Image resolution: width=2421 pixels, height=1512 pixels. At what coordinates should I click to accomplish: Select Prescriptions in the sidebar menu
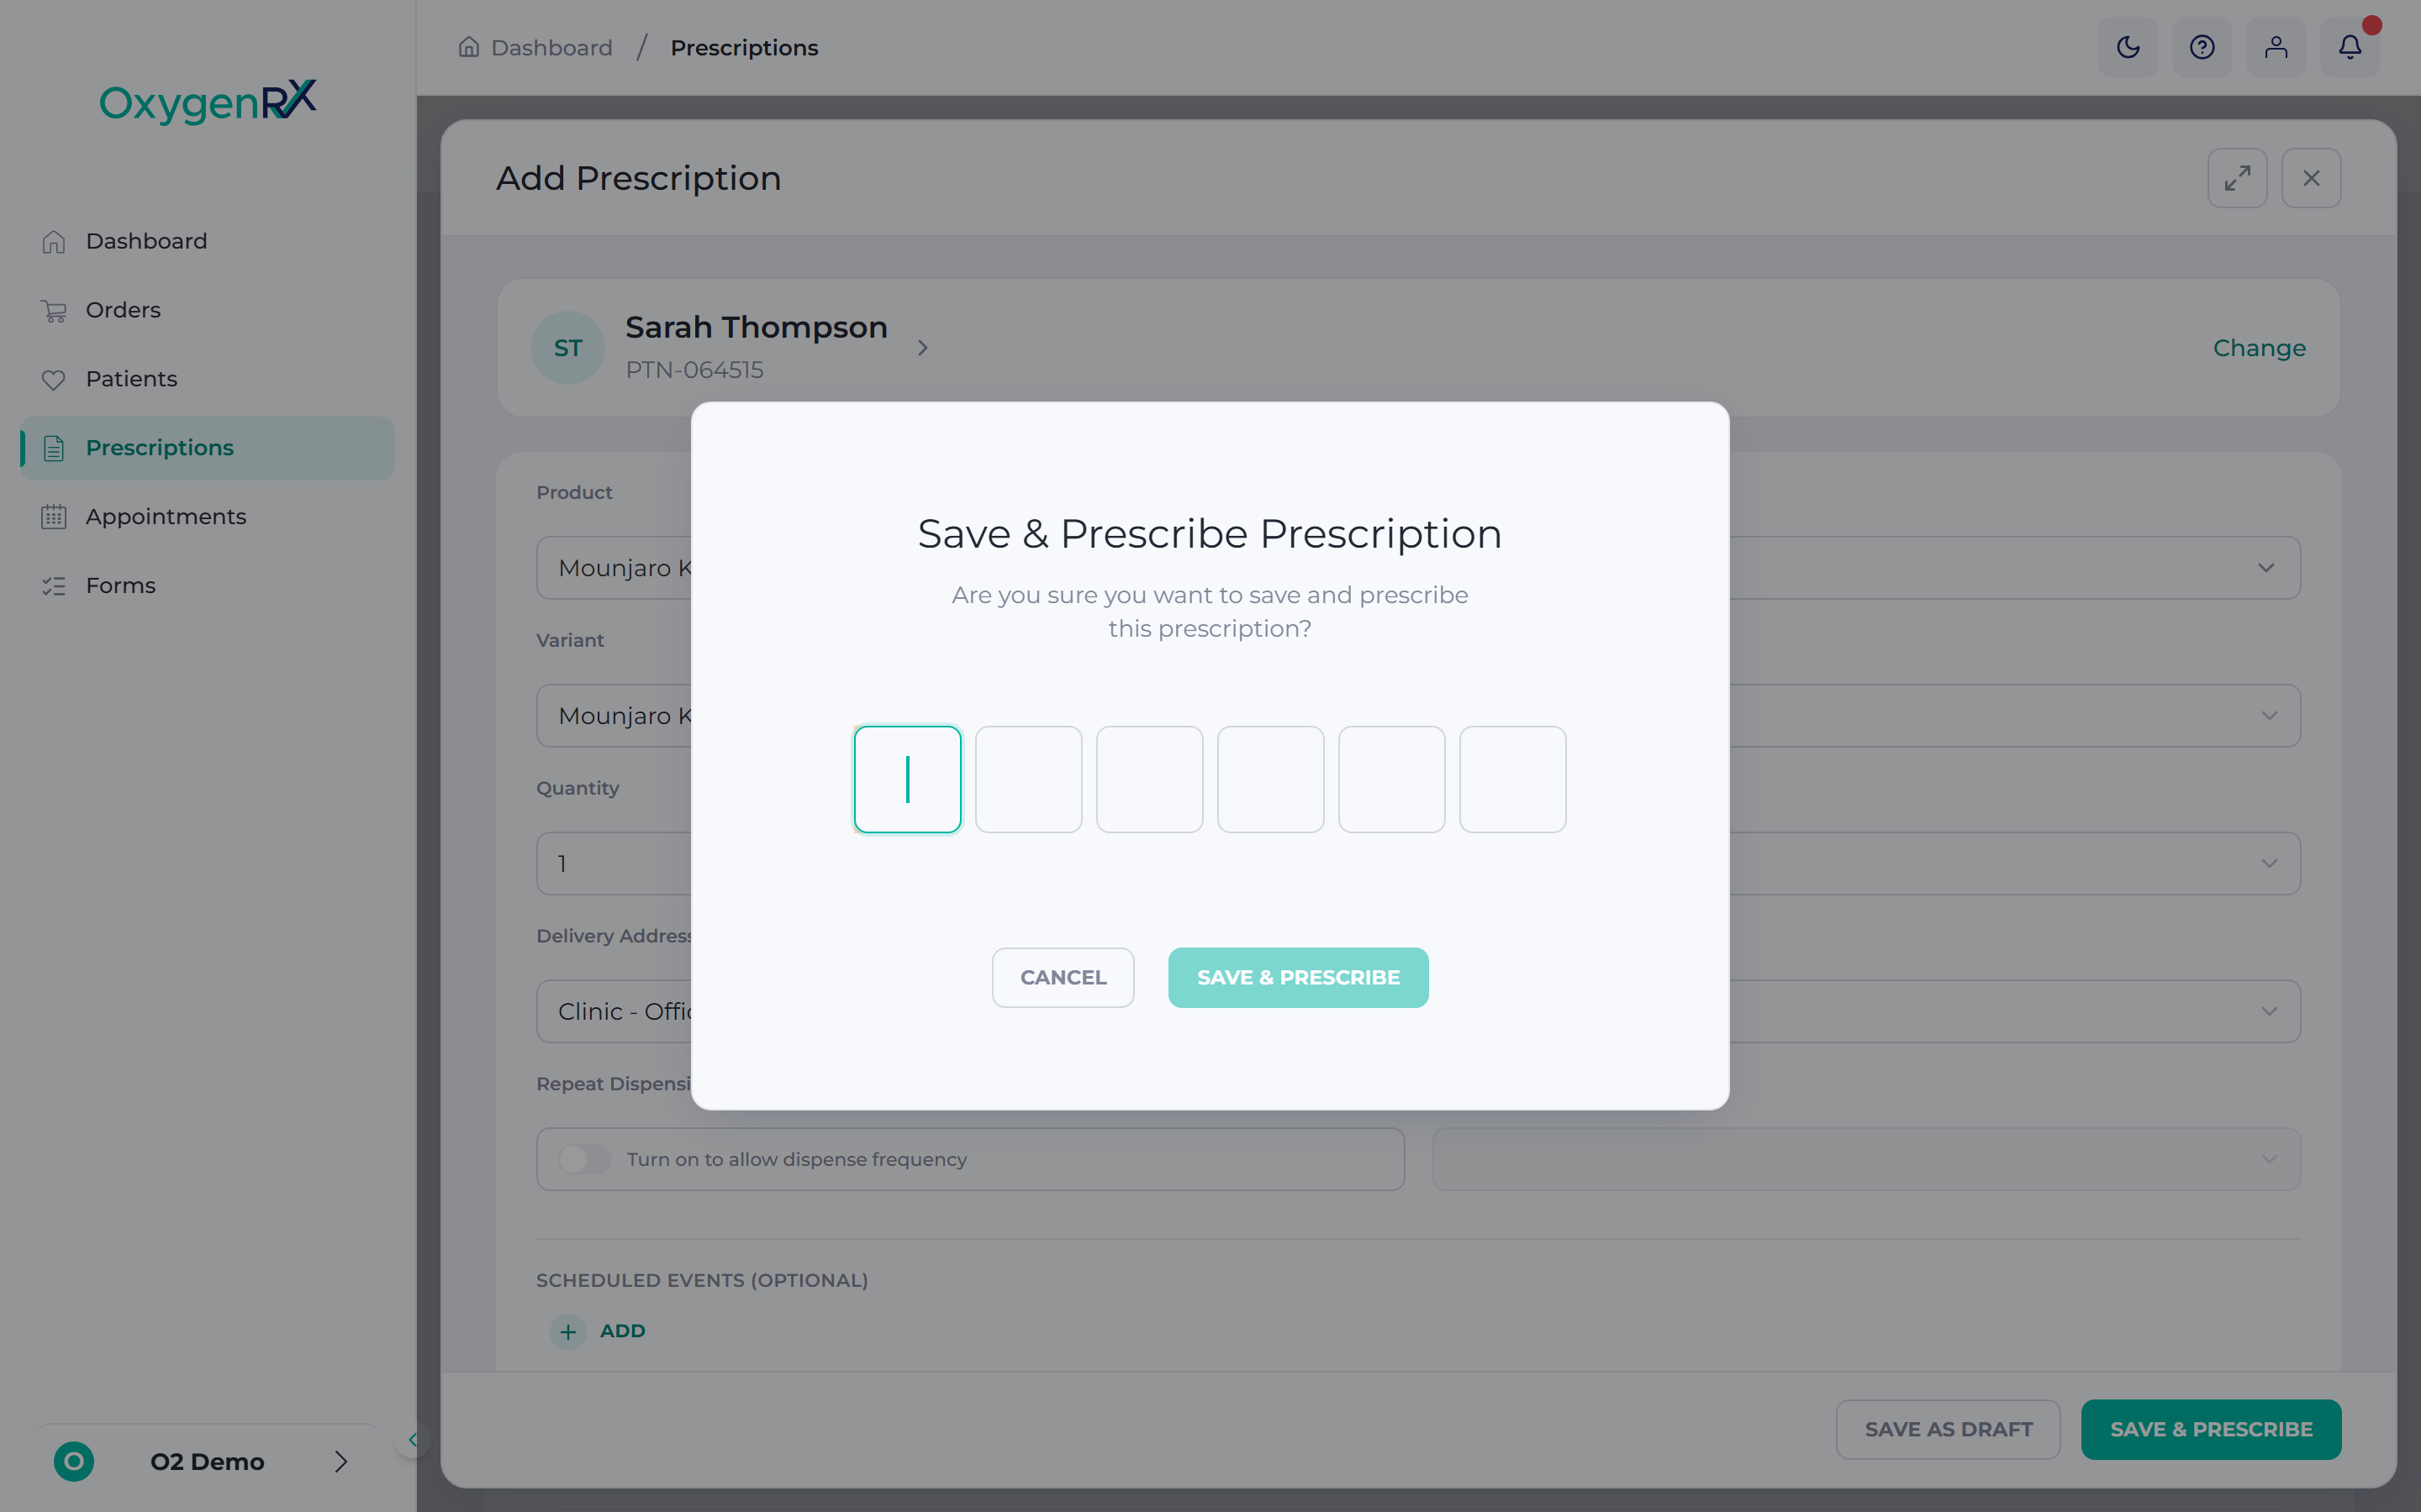click(x=207, y=448)
